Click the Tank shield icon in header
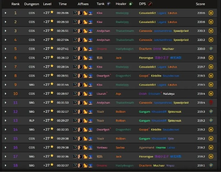Image resolution: width=221 pixels, height=172 pixels. tap(108, 4)
